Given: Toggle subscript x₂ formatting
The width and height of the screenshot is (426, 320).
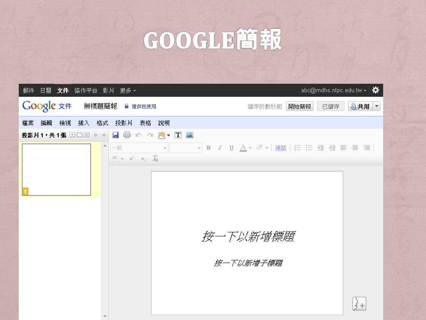Looking at the screenshot, I should 143,159.
